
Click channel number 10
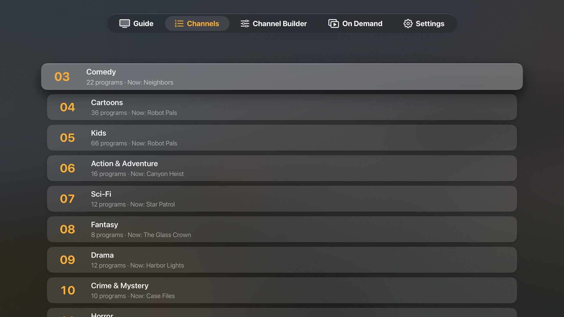pyautogui.click(x=68, y=290)
